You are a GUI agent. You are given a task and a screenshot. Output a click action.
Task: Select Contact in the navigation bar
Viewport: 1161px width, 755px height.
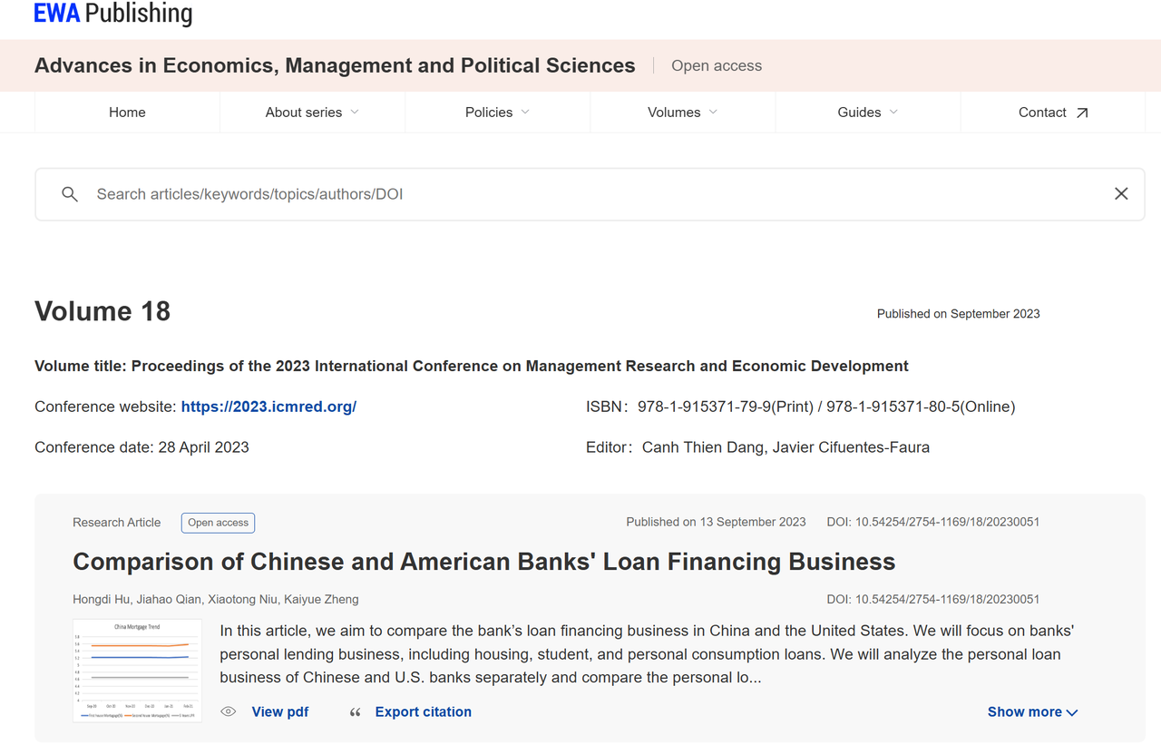1042,113
